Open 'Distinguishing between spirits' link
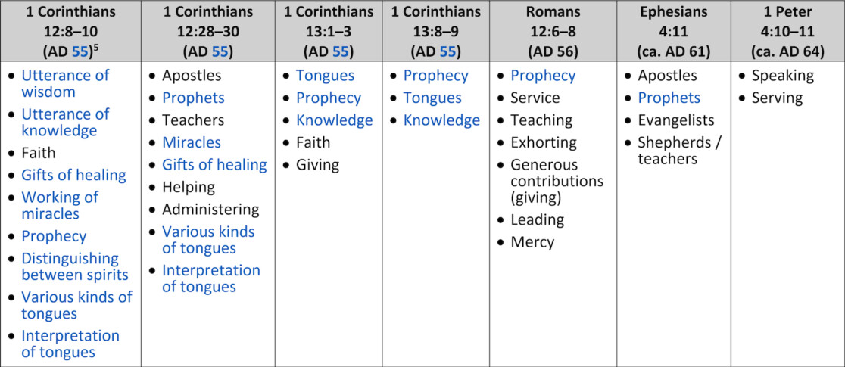The width and height of the screenshot is (845, 367). click(75, 266)
